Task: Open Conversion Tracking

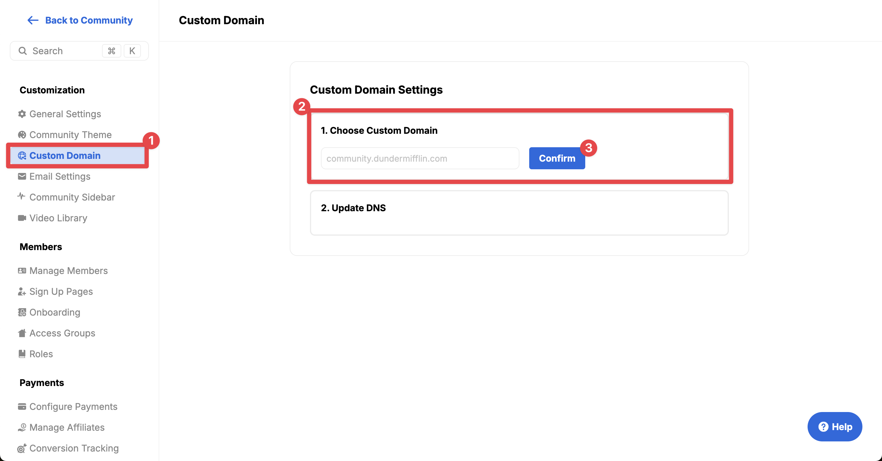Action: click(74, 448)
